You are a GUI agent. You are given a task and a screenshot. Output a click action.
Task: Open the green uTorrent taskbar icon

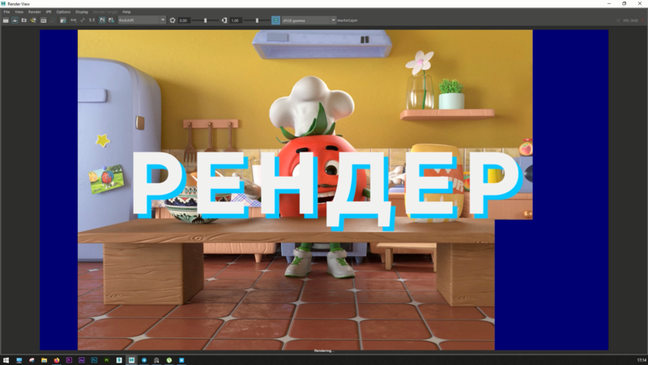[x=169, y=360]
